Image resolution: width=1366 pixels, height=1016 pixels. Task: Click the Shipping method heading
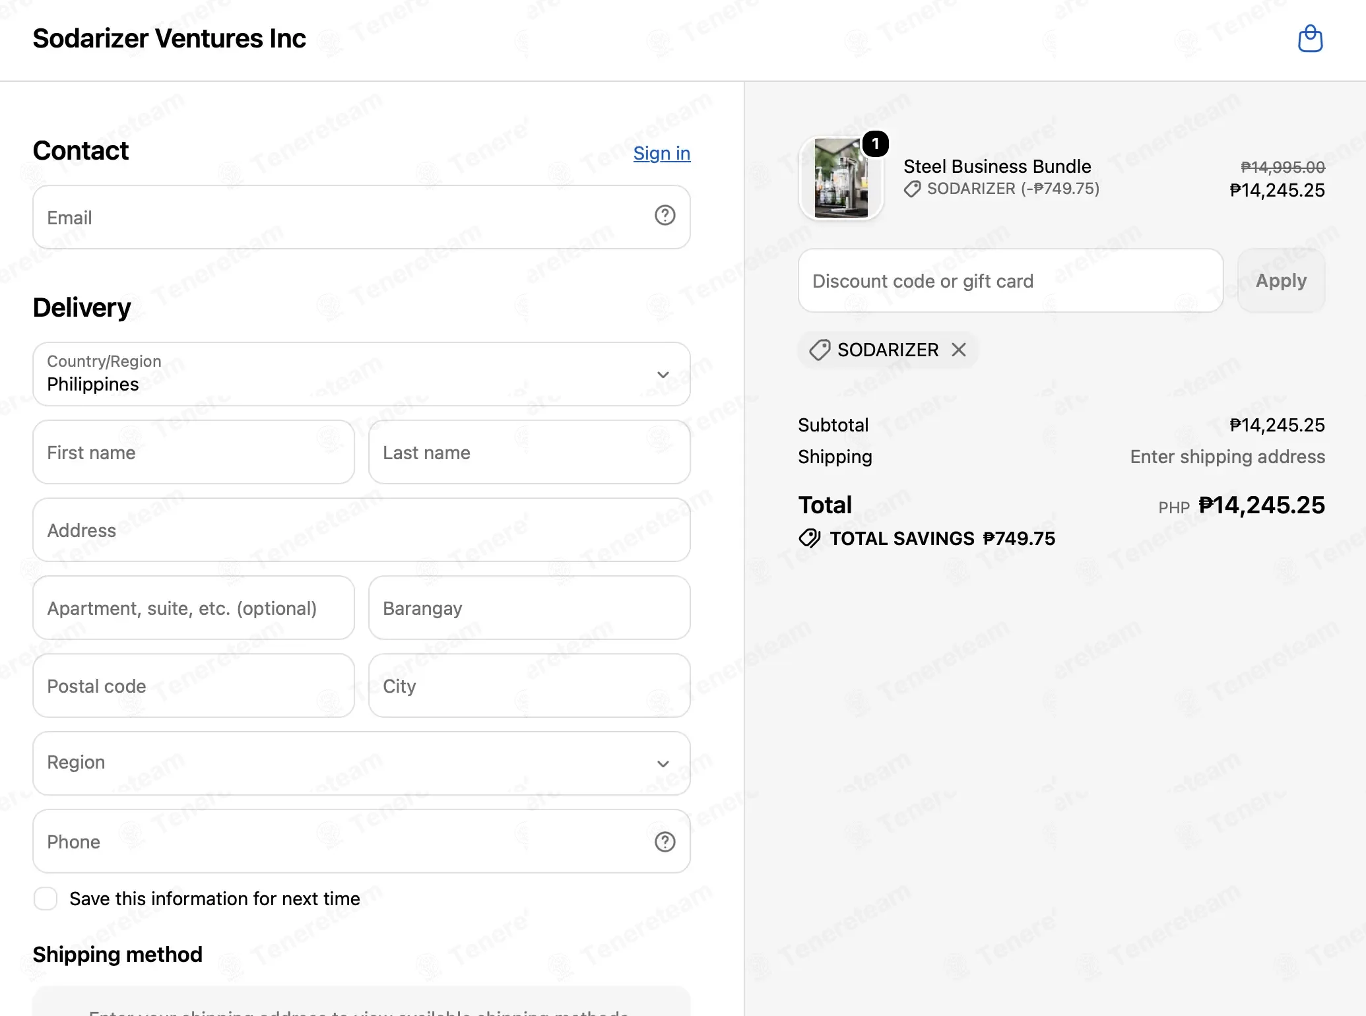coord(117,954)
